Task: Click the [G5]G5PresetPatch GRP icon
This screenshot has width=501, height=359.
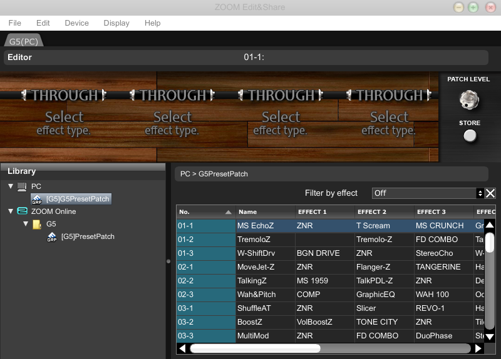Action: (x=37, y=199)
